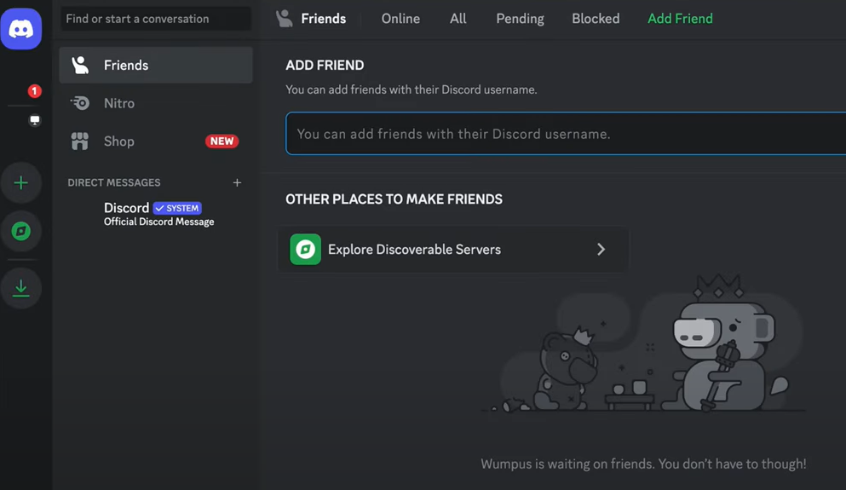846x490 pixels.
Task: Click the Friends icon in top header
Action: pos(285,19)
